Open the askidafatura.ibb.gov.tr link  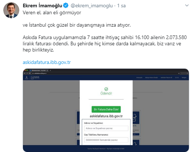pos(47,62)
